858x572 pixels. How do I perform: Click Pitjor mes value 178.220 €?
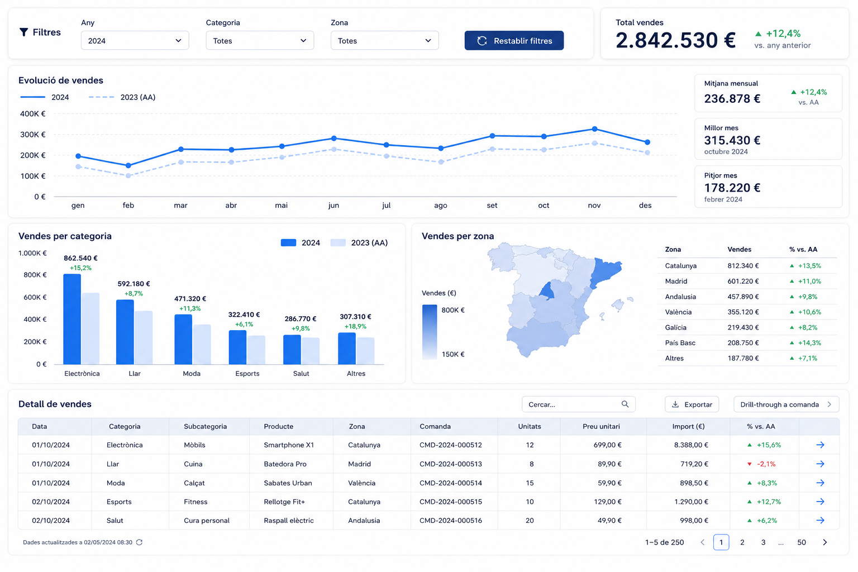click(732, 188)
